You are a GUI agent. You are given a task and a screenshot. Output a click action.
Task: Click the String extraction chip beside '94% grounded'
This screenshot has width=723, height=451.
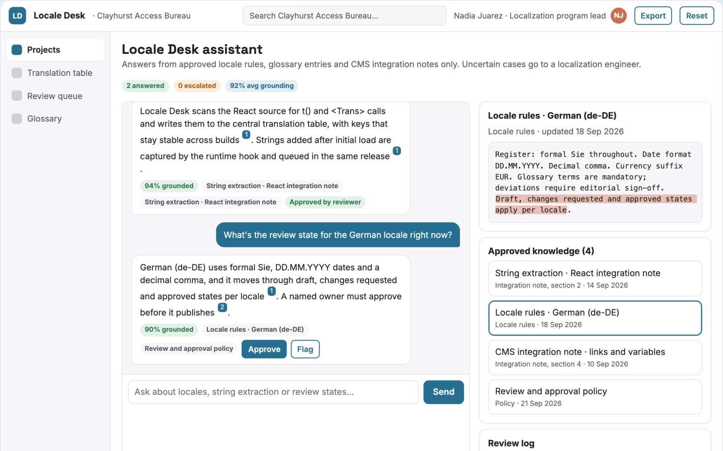[x=272, y=186]
